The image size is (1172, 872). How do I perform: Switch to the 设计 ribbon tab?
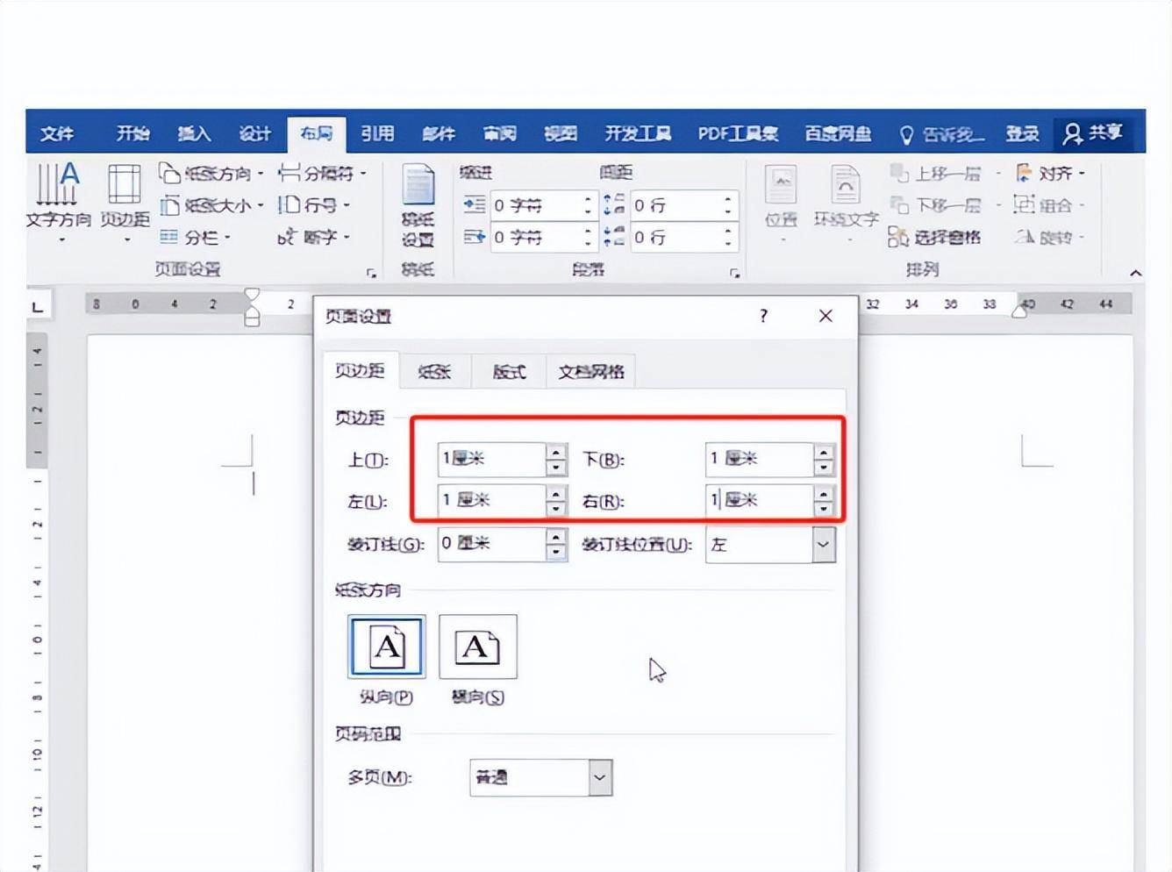pyautogui.click(x=255, y=133)
